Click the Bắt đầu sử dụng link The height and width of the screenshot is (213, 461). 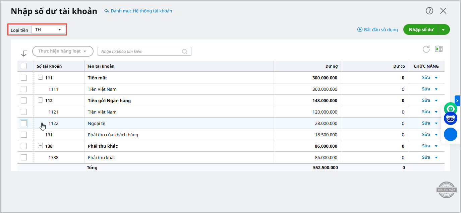tap(378, 30)
